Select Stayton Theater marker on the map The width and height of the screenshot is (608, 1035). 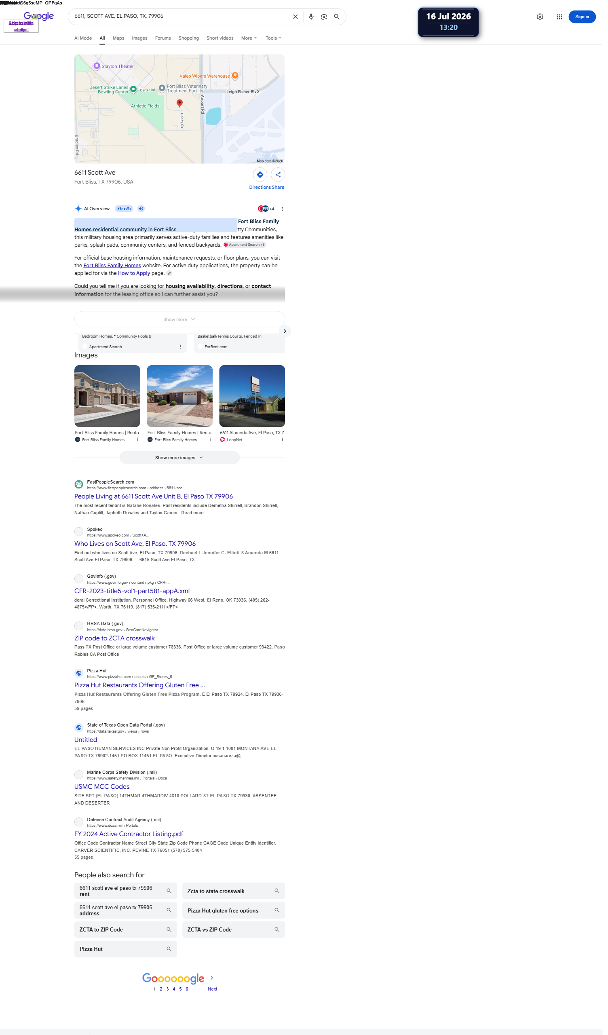click(97, 66)
